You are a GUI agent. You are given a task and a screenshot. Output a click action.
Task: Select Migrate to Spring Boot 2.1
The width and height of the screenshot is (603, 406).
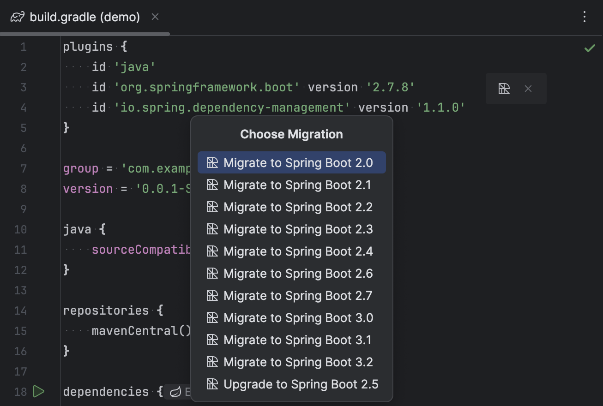[x=297, y=185]
